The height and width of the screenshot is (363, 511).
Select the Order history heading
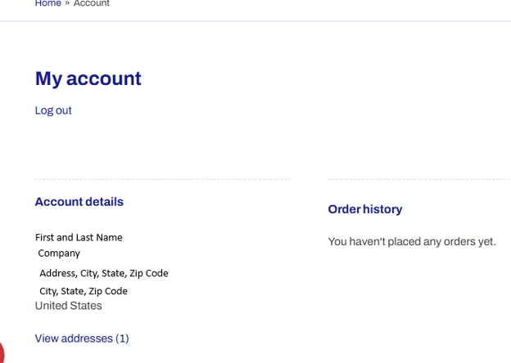click(365, 209)
